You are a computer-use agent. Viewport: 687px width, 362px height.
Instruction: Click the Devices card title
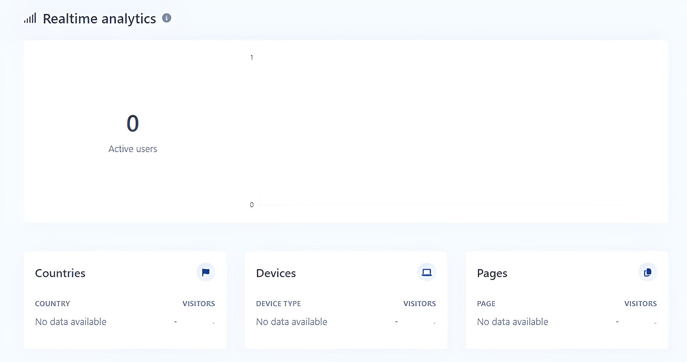(276, 273)
